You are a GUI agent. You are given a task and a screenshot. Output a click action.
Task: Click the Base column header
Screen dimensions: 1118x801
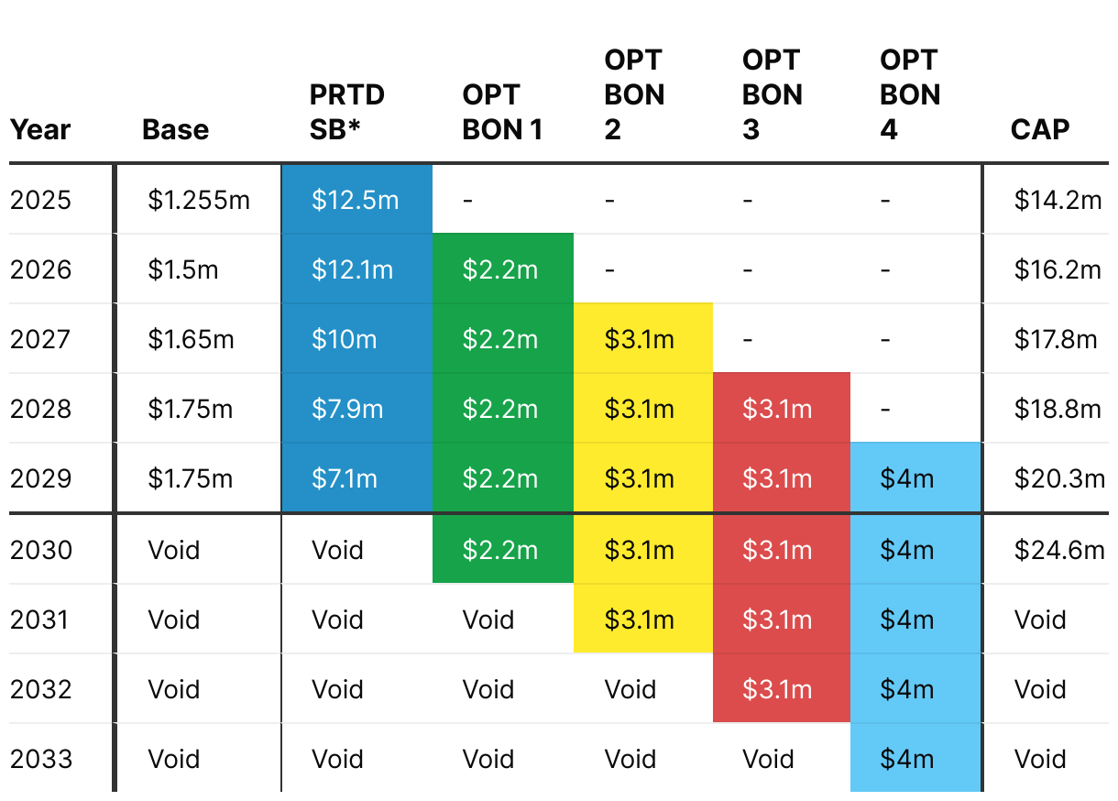click(175, 129)
